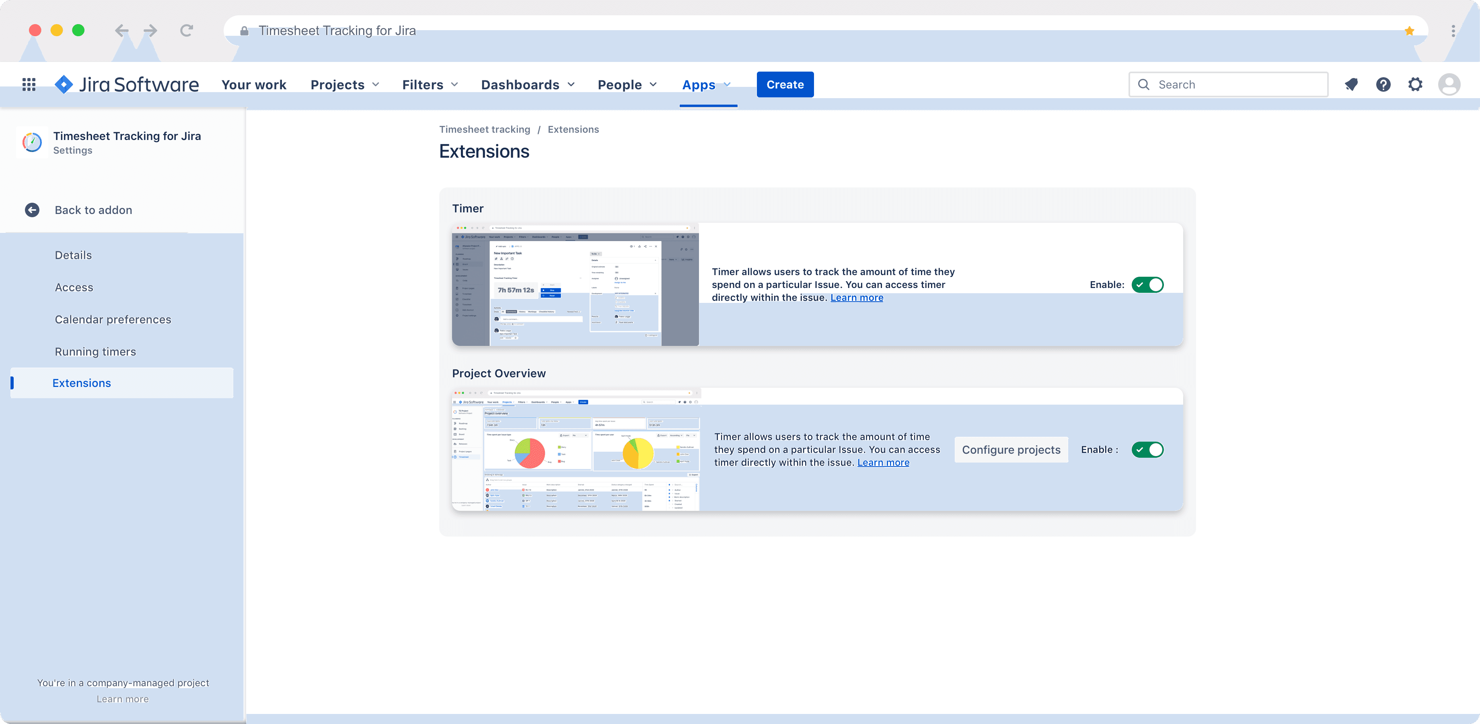Click the Timesheet Tracking app clock icon
The width and height of the screenshot is (1480, 724).
32,142
